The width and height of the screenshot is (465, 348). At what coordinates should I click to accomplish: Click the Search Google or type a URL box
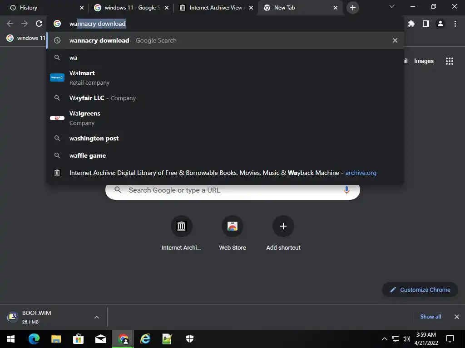pos(232,190)
